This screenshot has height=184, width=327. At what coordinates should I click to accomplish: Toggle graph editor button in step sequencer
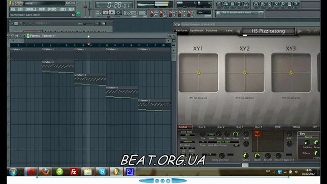(98, 24)
